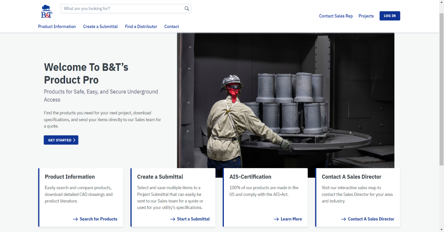Click the AIS-Certification card heading
Screen dimensions: 444x232
(x=250, y=177)
